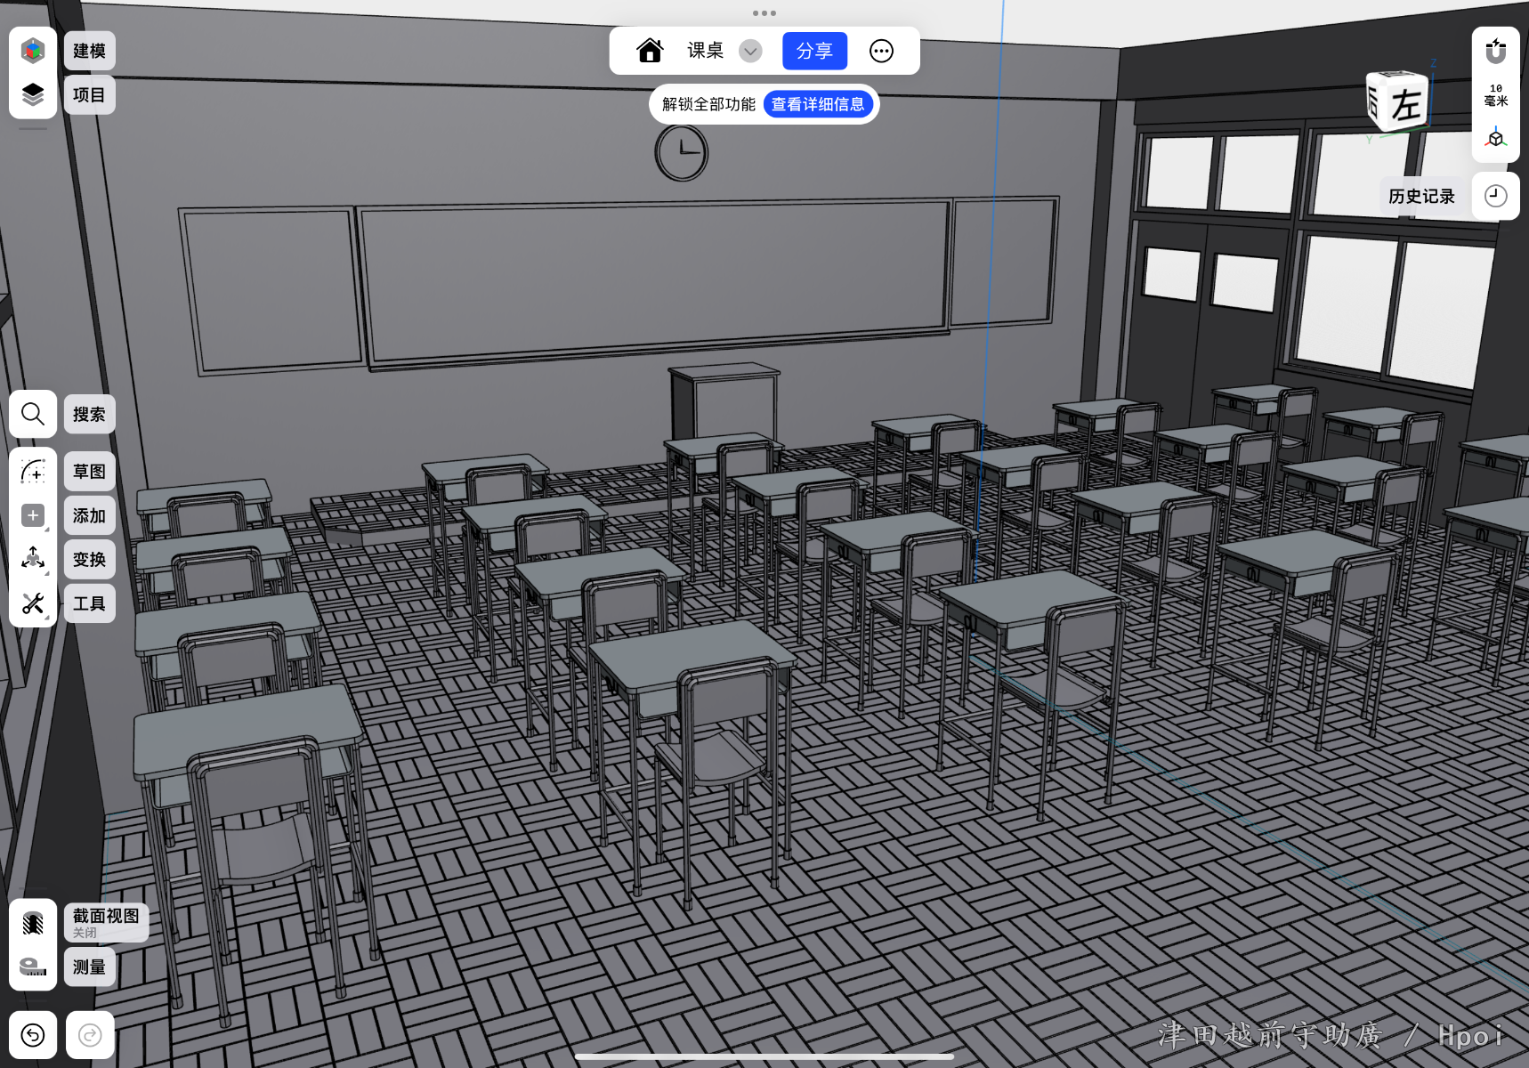Screen dimensions: 1529x1068
Task: Select the transform tool icon
Action: [x=33, y=559]
